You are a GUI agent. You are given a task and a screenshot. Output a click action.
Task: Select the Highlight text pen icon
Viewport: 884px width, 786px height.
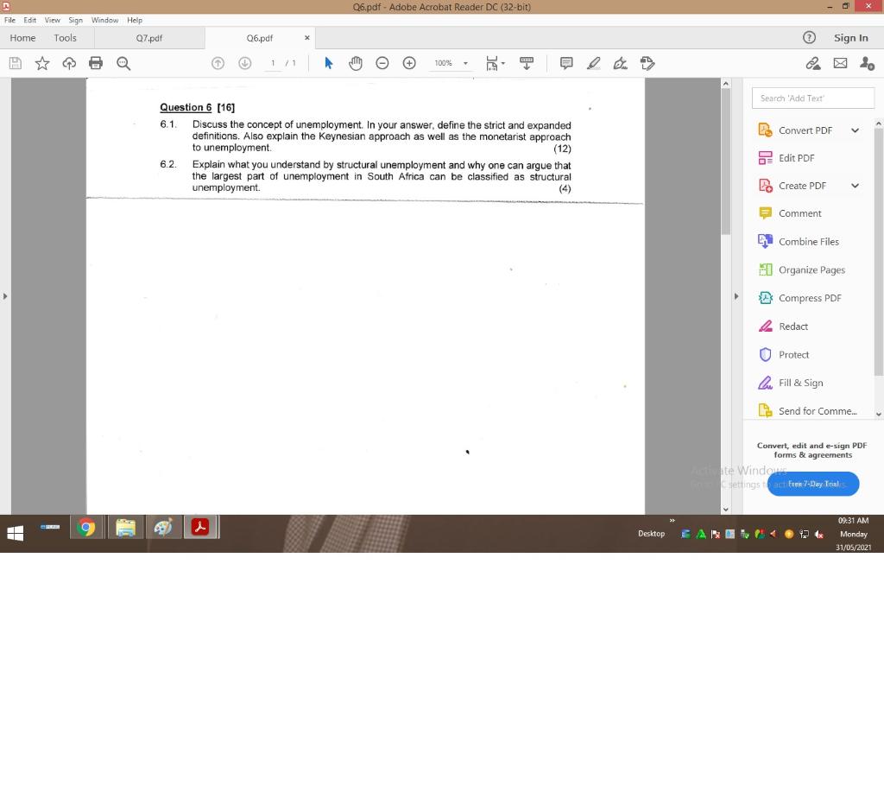pos(593,62)
